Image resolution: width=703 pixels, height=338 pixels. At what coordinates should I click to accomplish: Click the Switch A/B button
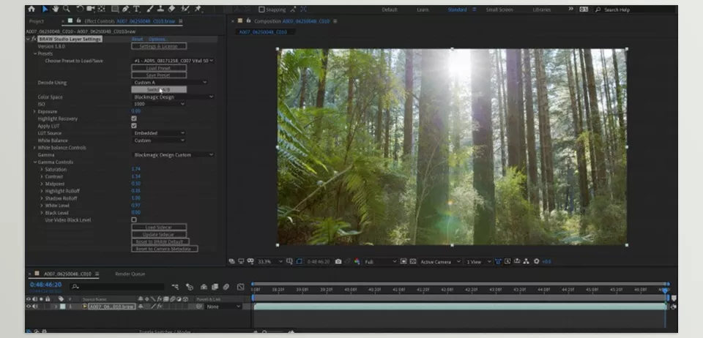(159, 89)
